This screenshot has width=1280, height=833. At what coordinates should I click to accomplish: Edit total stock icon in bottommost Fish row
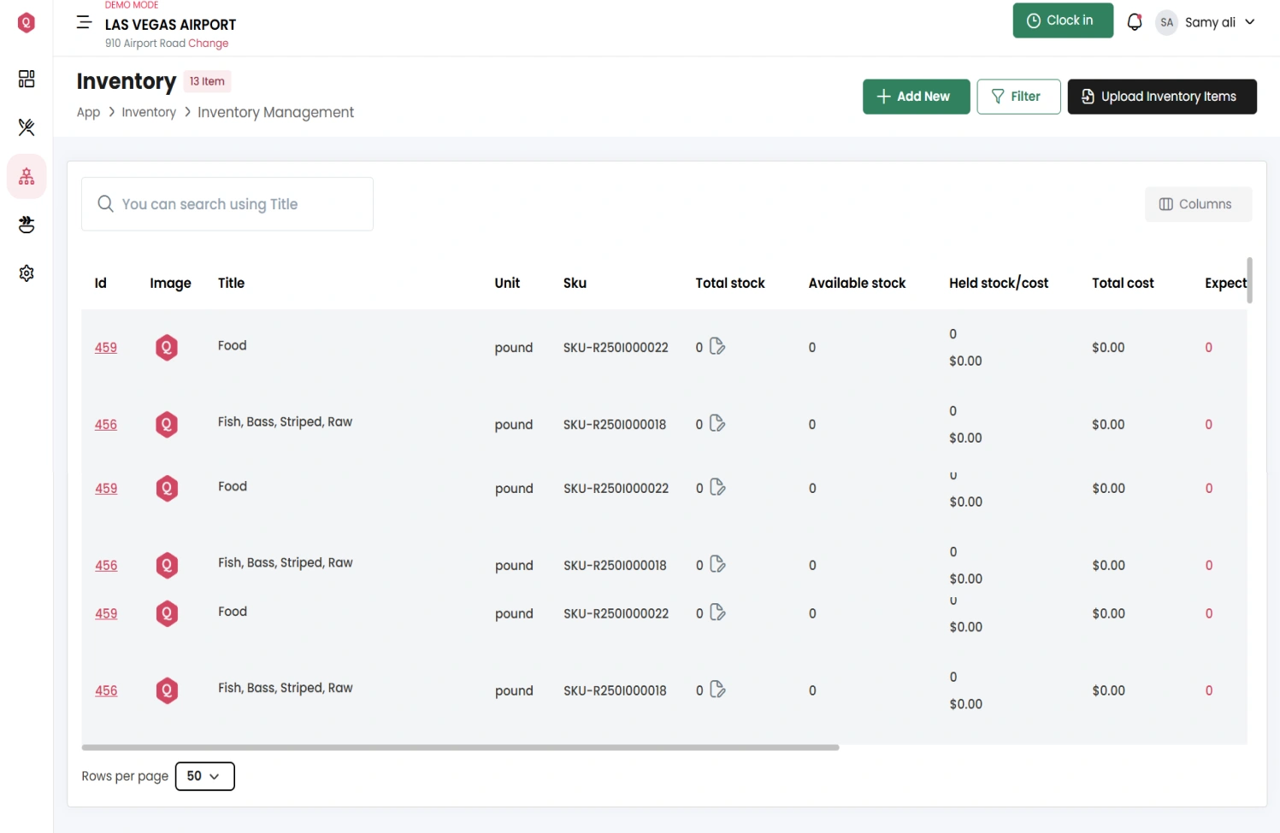click(x=717, y=689)
